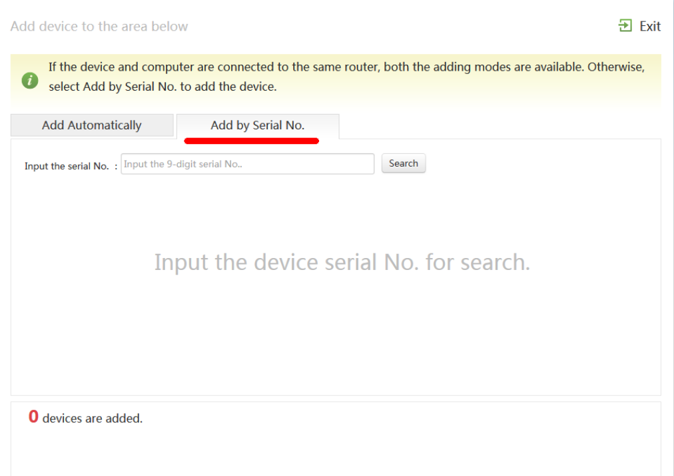Click the green info icon
This screenshot has height=476, width=674.
[29, 81]
